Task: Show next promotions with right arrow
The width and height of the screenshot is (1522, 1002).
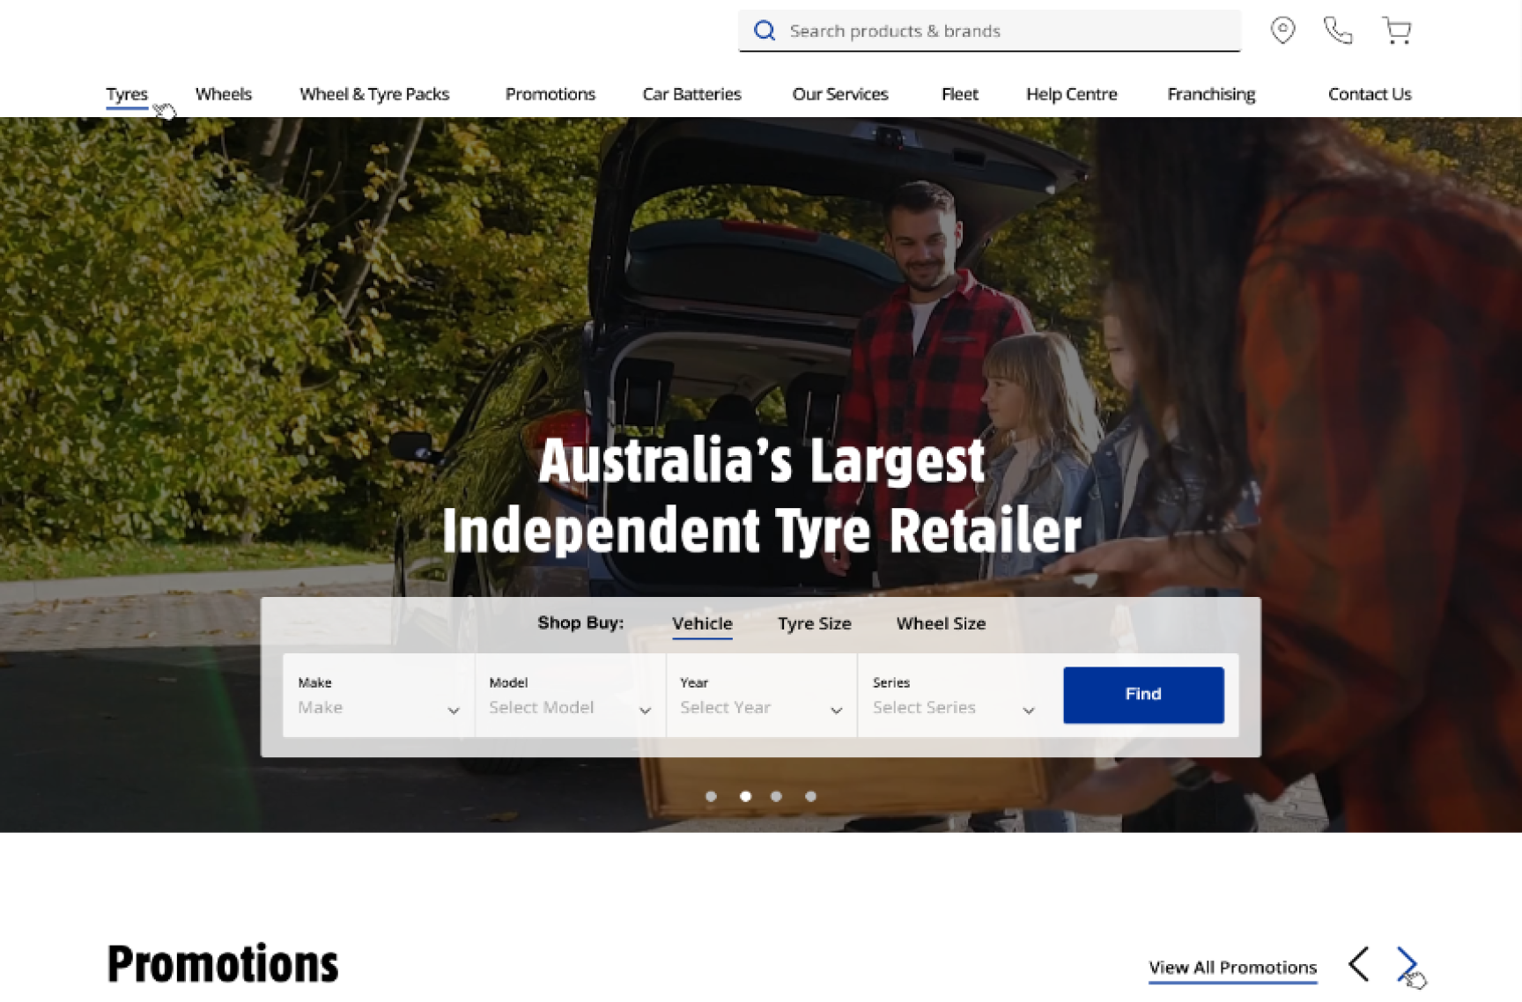Action: click(1407, 964)
